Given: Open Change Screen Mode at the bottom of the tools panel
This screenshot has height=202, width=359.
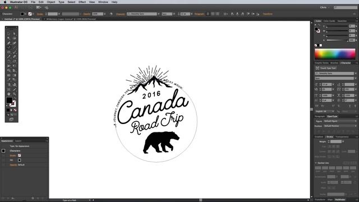Looking at the screenshot, I should point(11,119).
